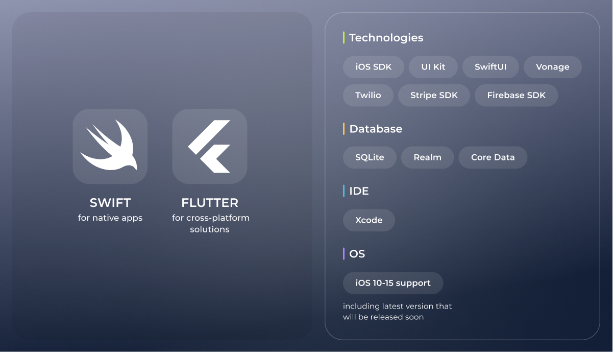
Task: Click the "for native apps" caption
Action: pyautogui.click(x=110, y=218)
